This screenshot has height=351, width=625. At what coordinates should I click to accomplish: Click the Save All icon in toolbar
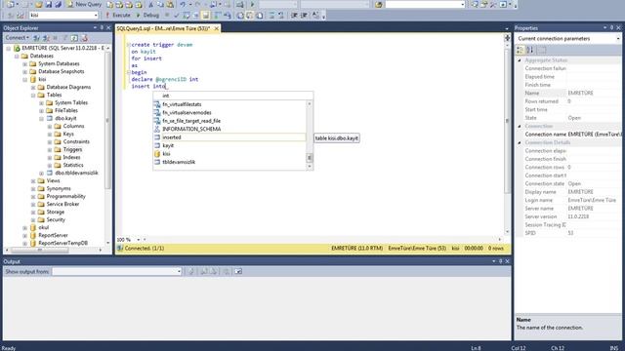[59, 4]
